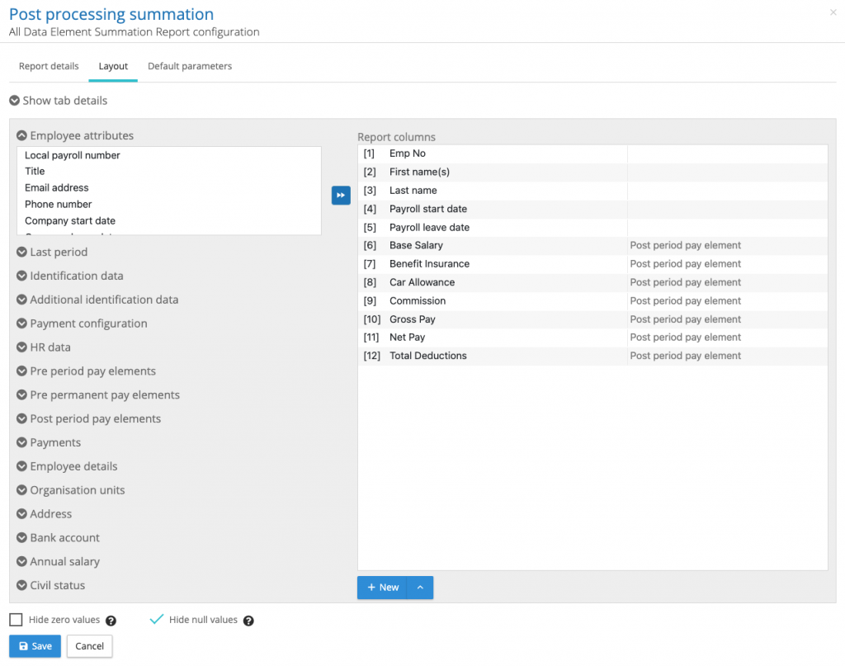845x666 pixels.
Task: Click the double-arrow add column button
Action: tap(341, 196)
